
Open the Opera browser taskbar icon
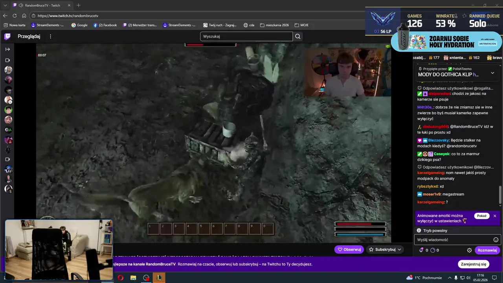coord(120,278)
